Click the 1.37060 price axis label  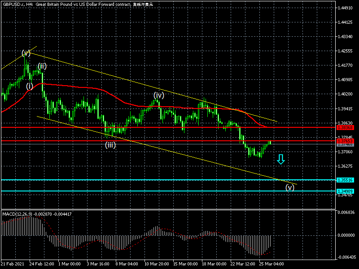345,152
